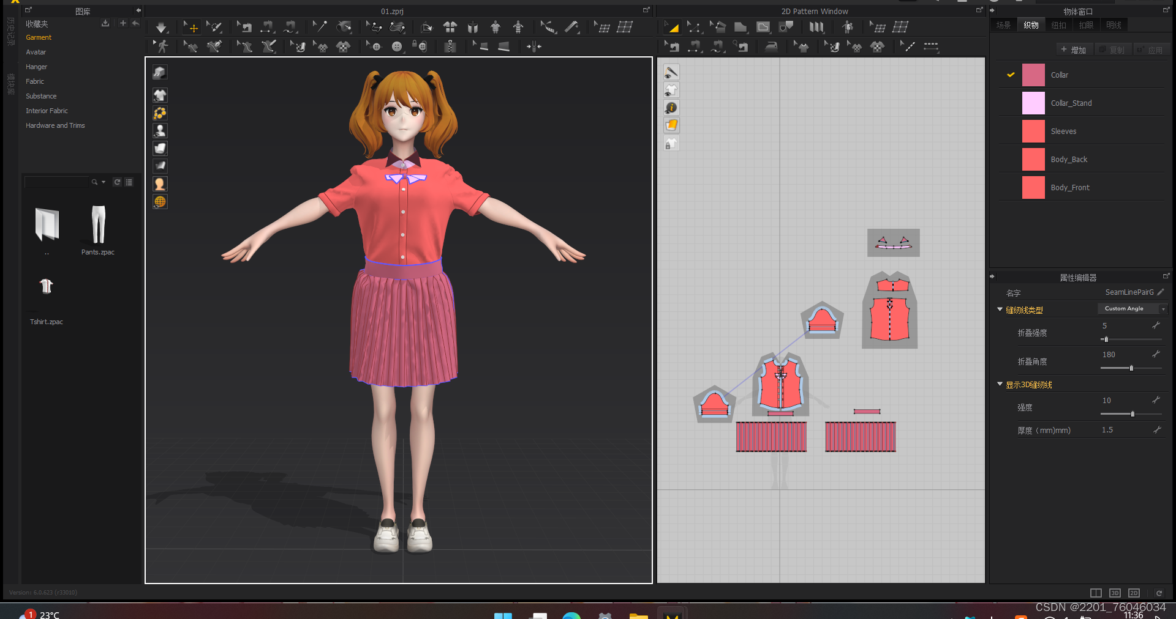Viewport: 1176px width, 619px height.
Task: Activate the Steam iron tool in 2D toolbar
Action: tap(771, 46)
